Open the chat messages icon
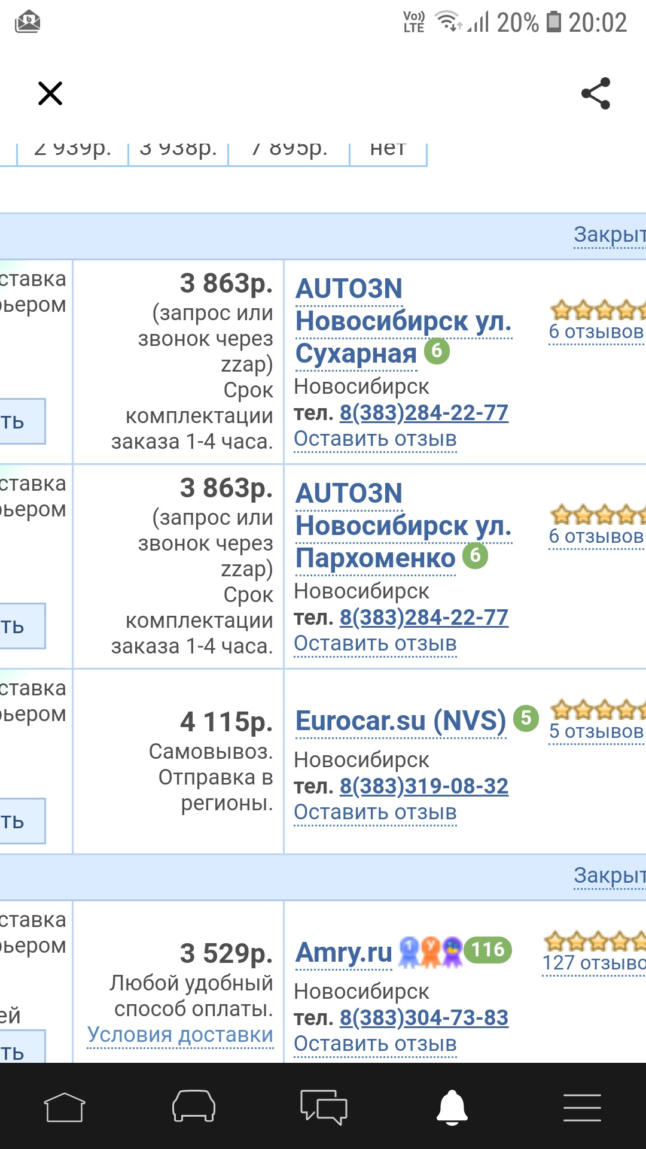 pos(324,1107)
